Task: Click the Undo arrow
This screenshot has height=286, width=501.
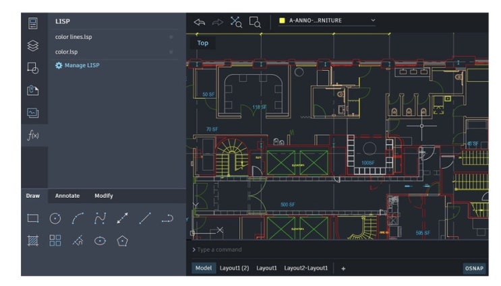Action: pyautogui.click(x=200, y=22)
